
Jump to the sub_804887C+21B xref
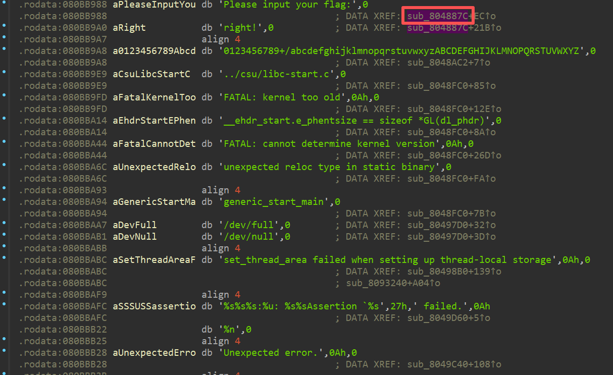[437, 28]
